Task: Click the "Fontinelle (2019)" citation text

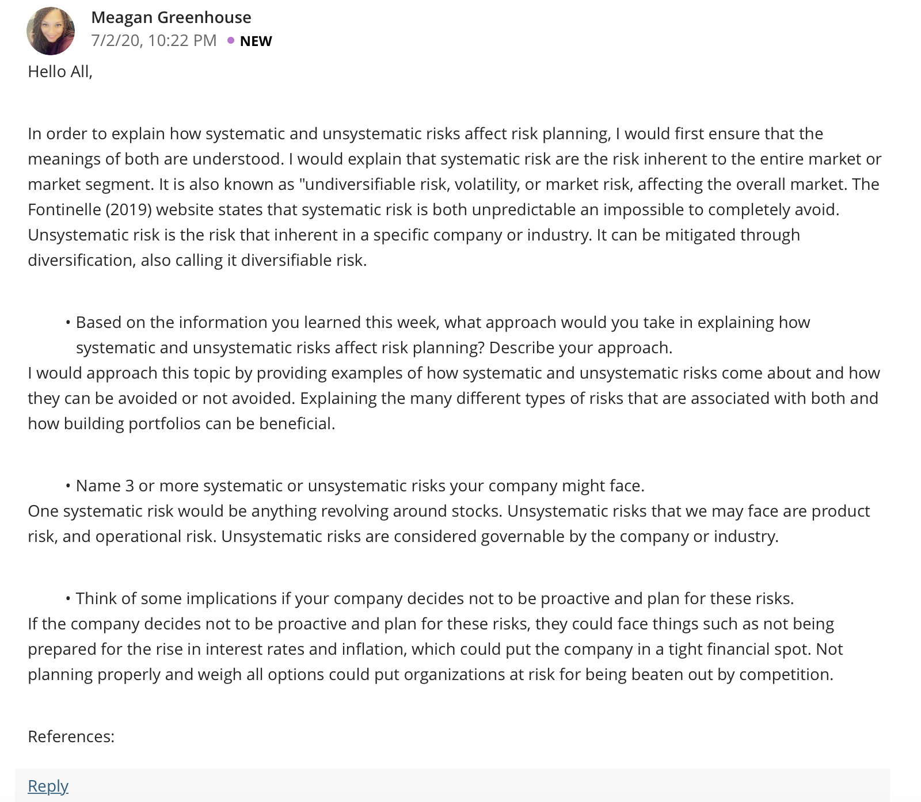Action: 90,209
